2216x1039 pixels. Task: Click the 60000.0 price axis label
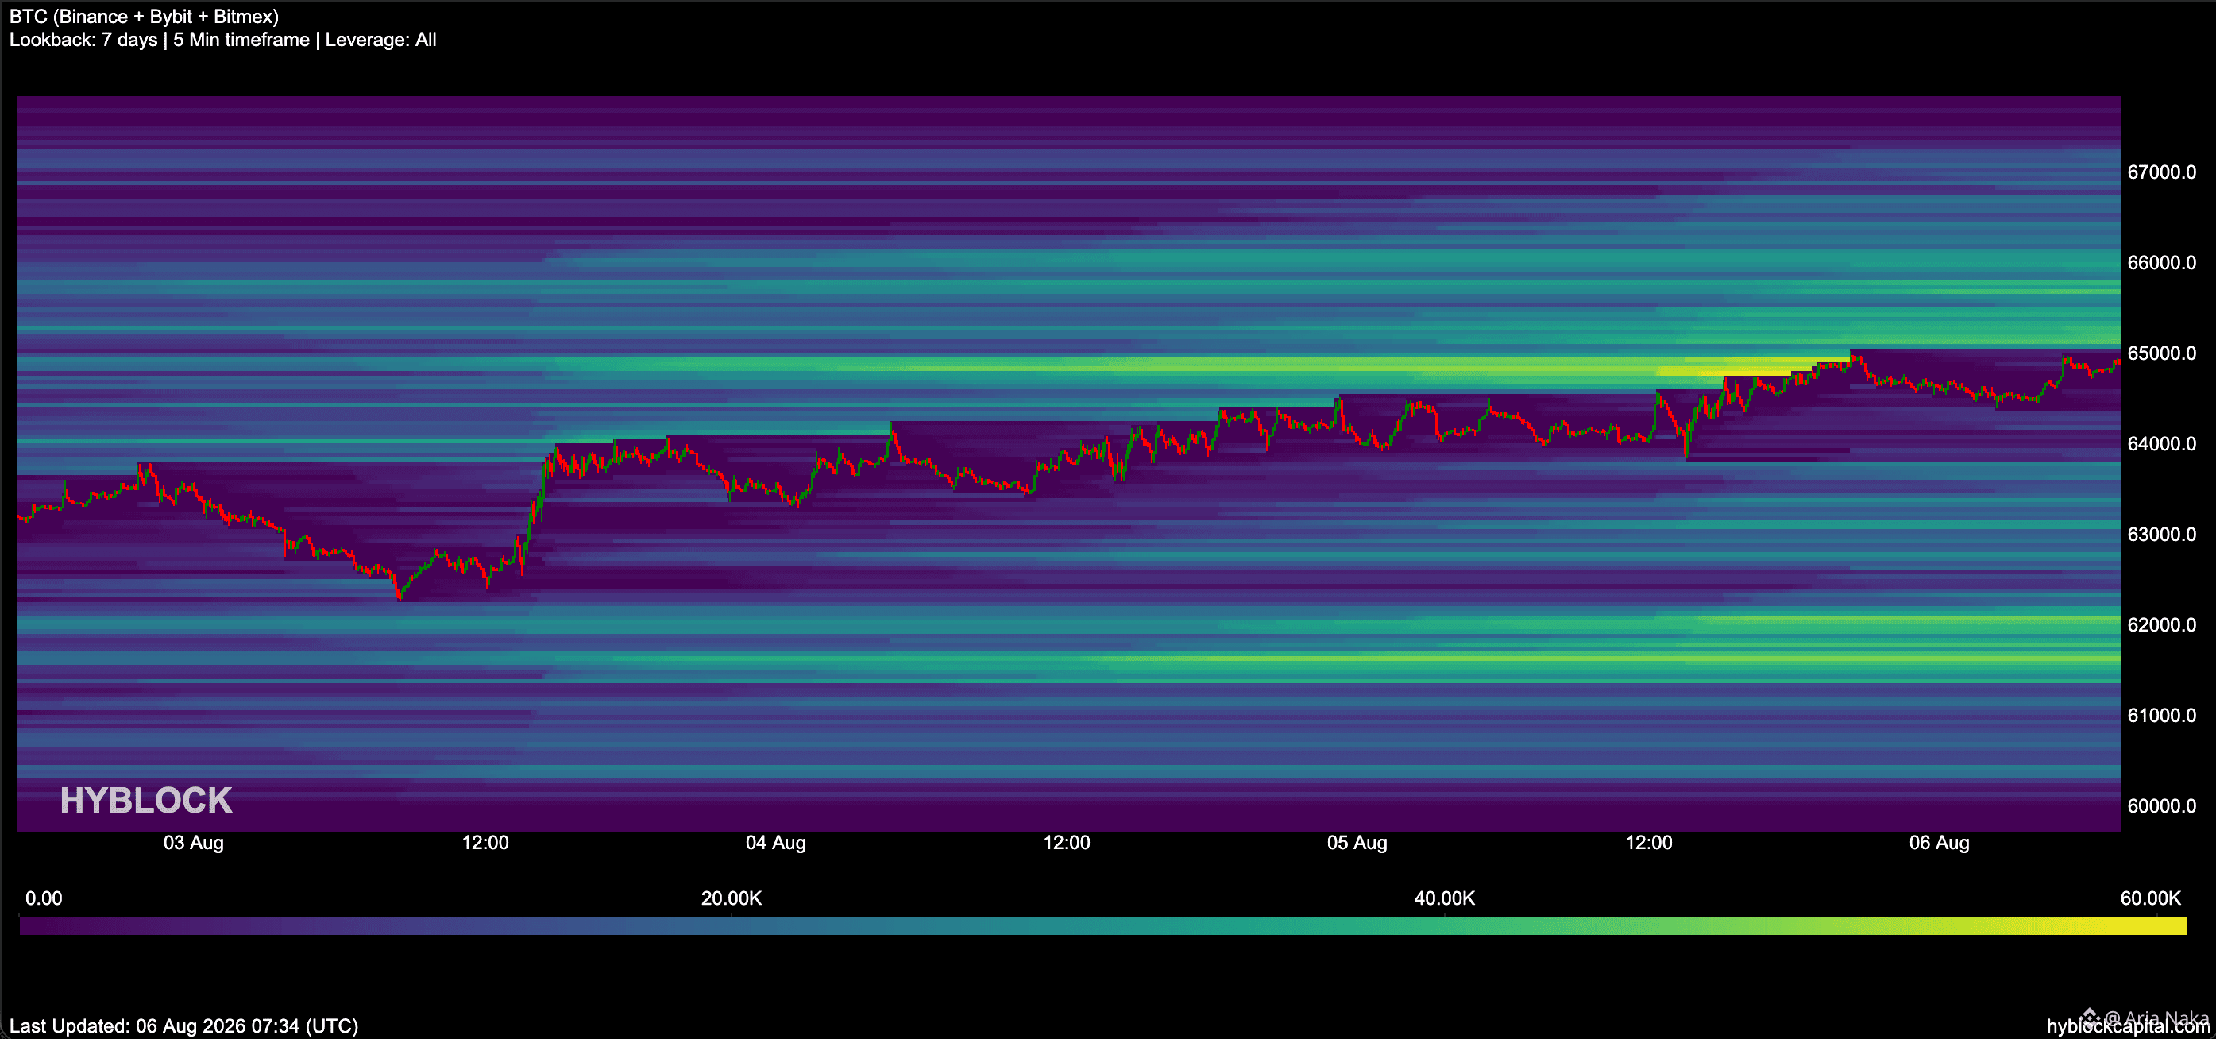[x=2161, y=806]
